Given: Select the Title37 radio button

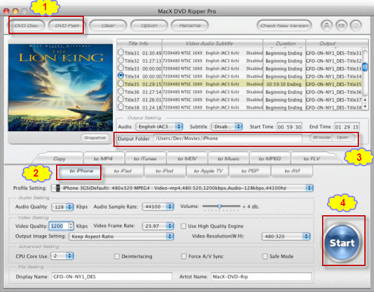Looking at the screenshot, I should [121, 99].
